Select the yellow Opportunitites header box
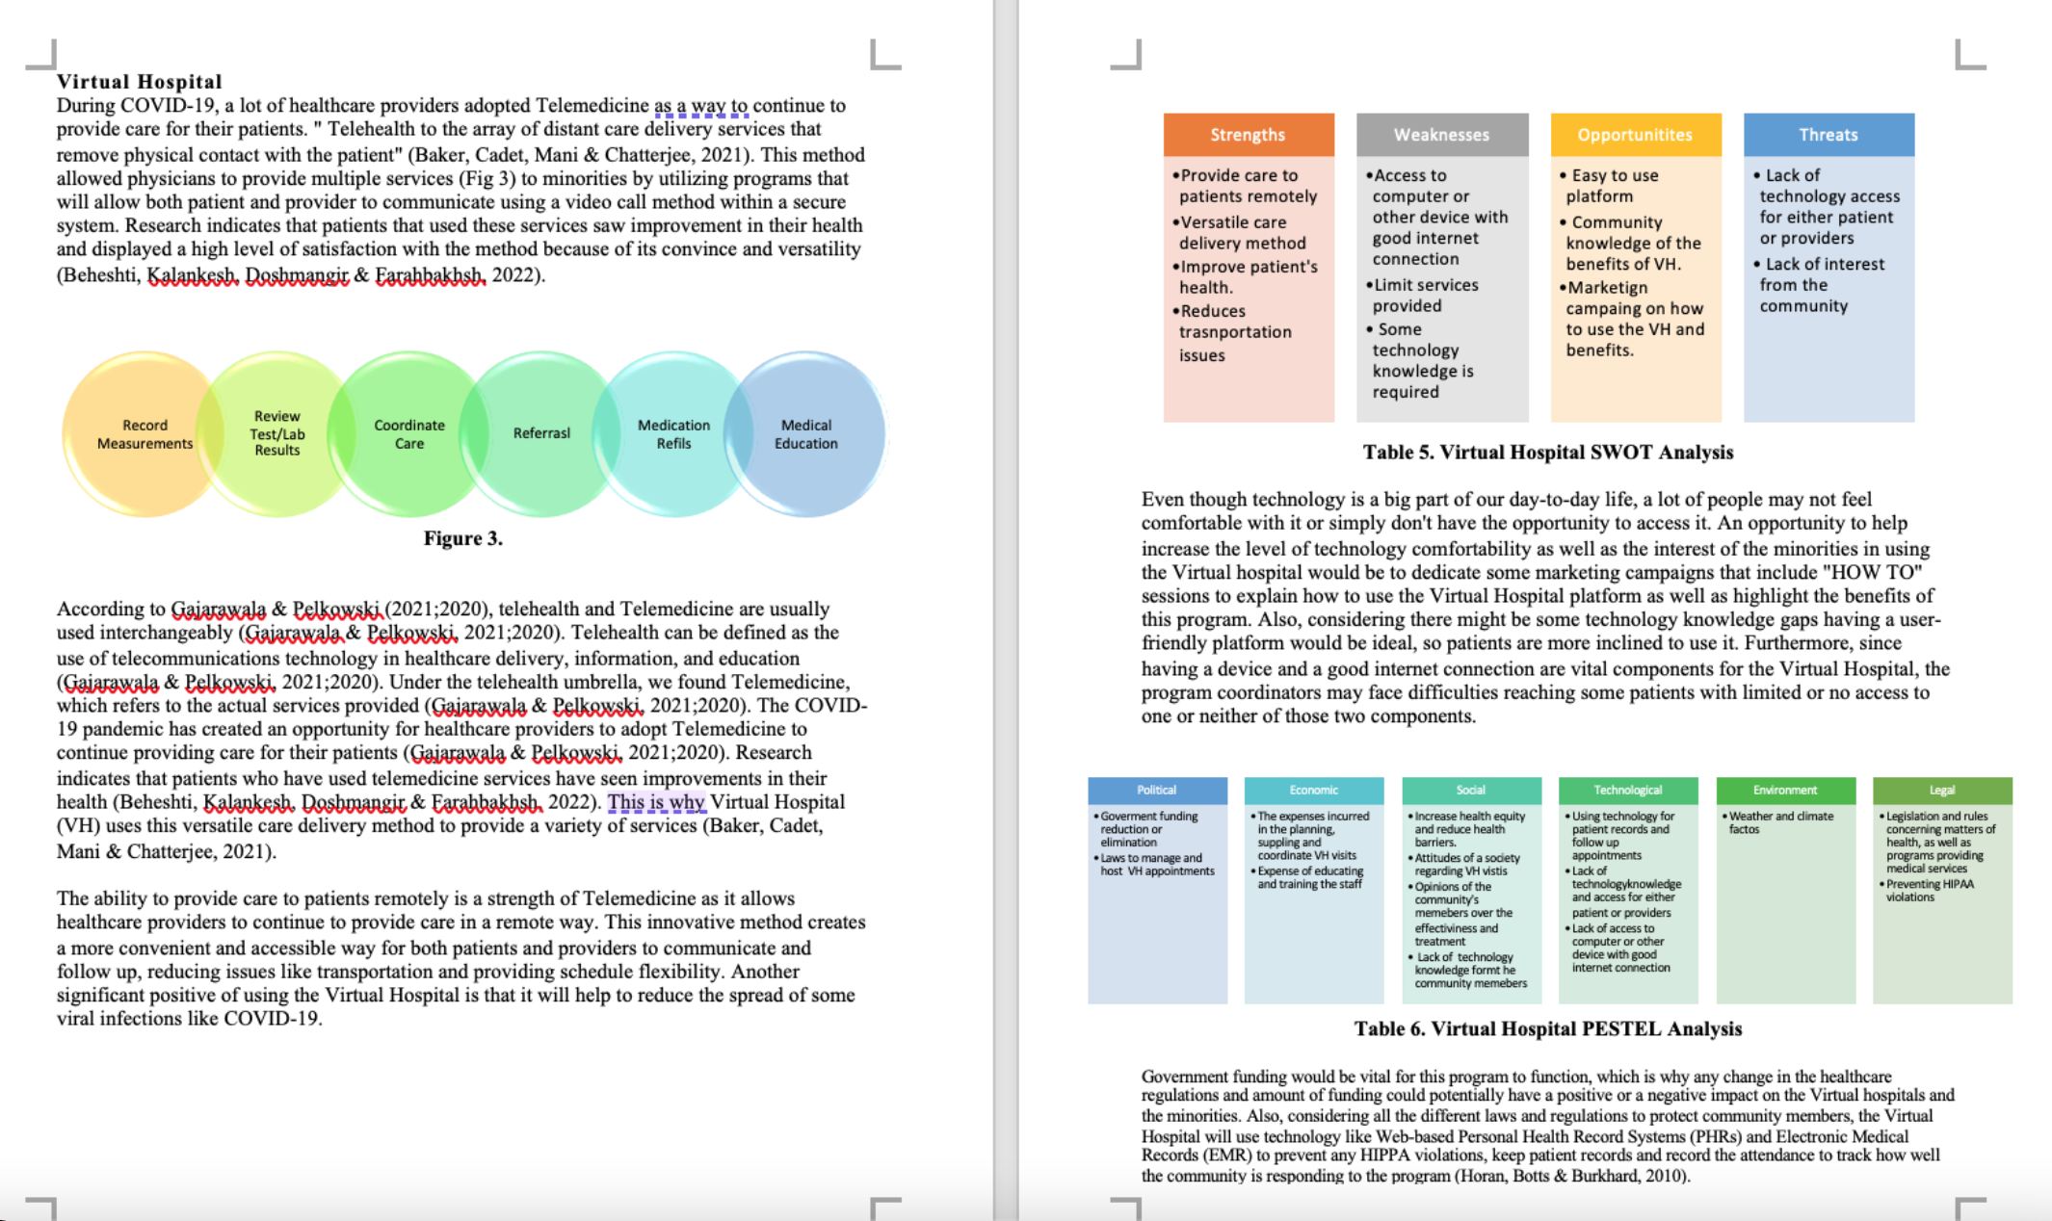 pos(1635,135)
